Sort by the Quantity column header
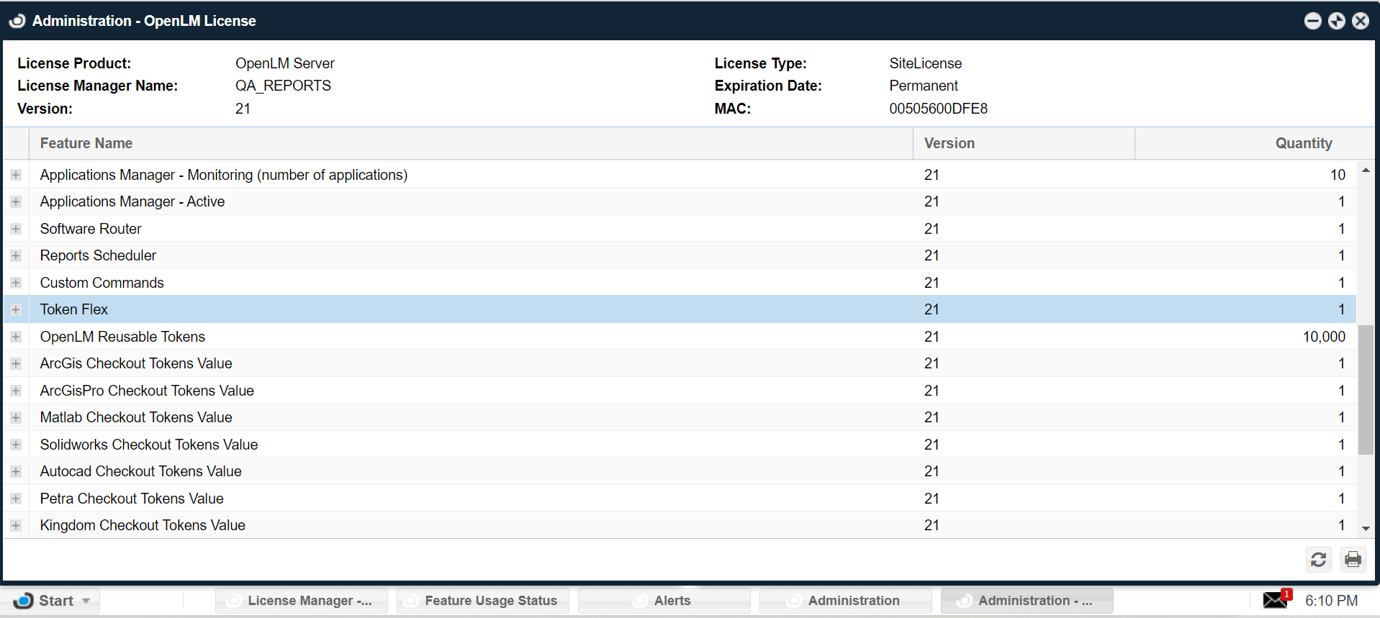This screenshot has height=618, width=1380. (1303, 143)
